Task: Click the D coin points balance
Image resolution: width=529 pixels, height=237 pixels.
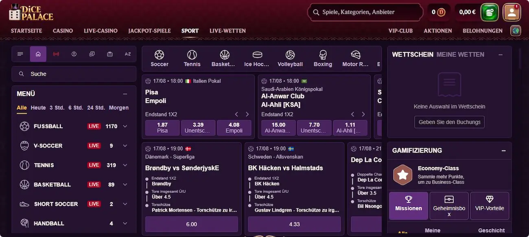Action: coord(439,12)
